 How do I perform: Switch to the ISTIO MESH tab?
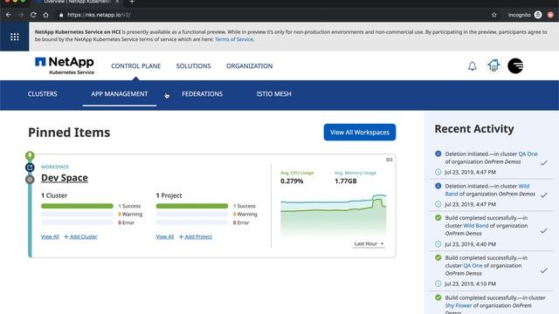pyautogui.click(x=273, y=94)
